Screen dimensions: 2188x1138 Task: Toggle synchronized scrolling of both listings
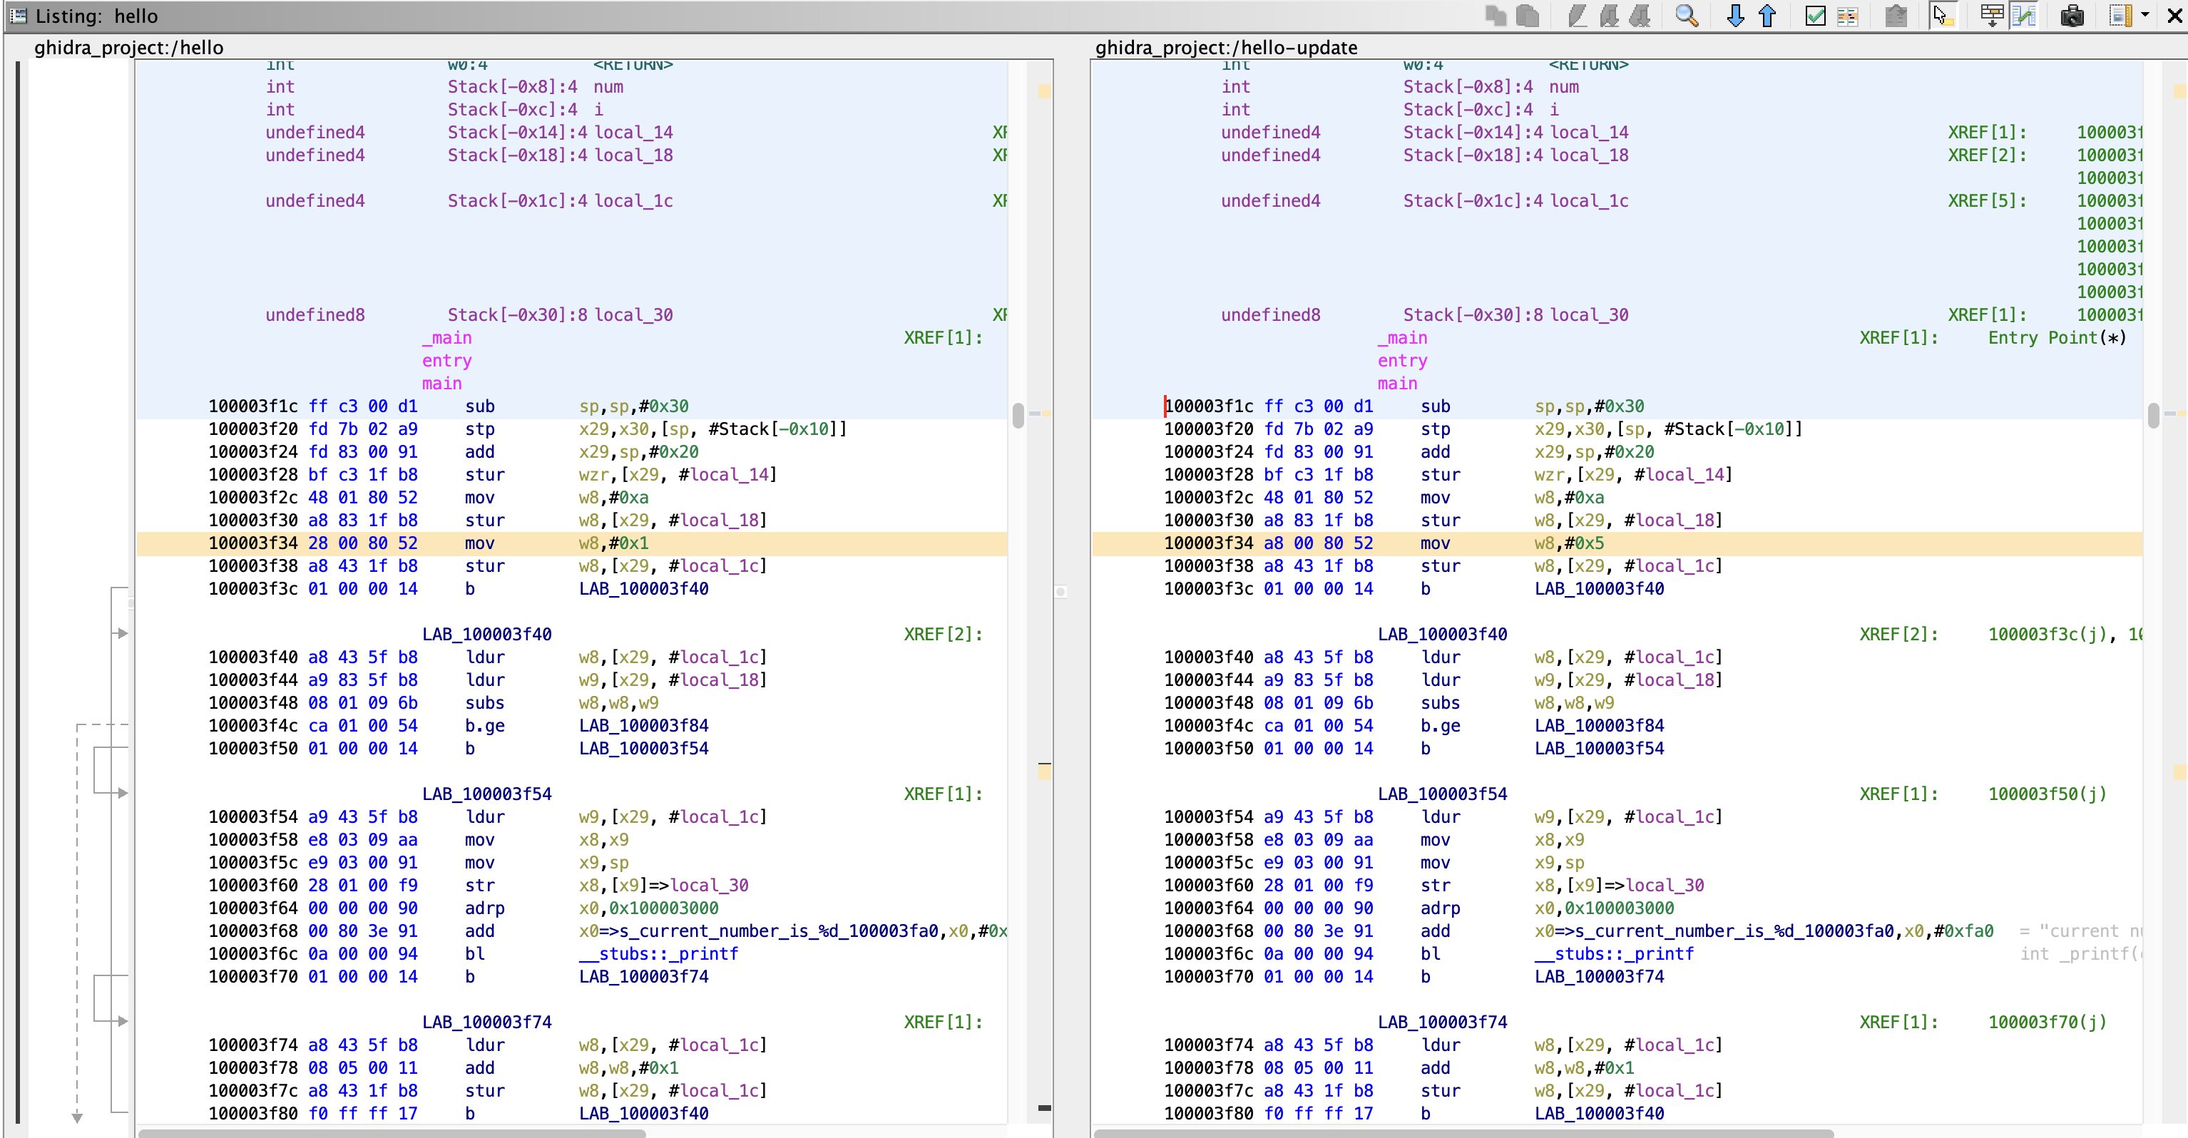(x=2024, y=16)
